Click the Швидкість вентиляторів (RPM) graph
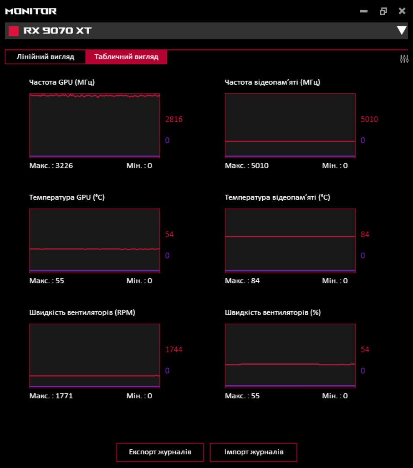The height and width of the screenshot is (468, 413). click(95, 356)
